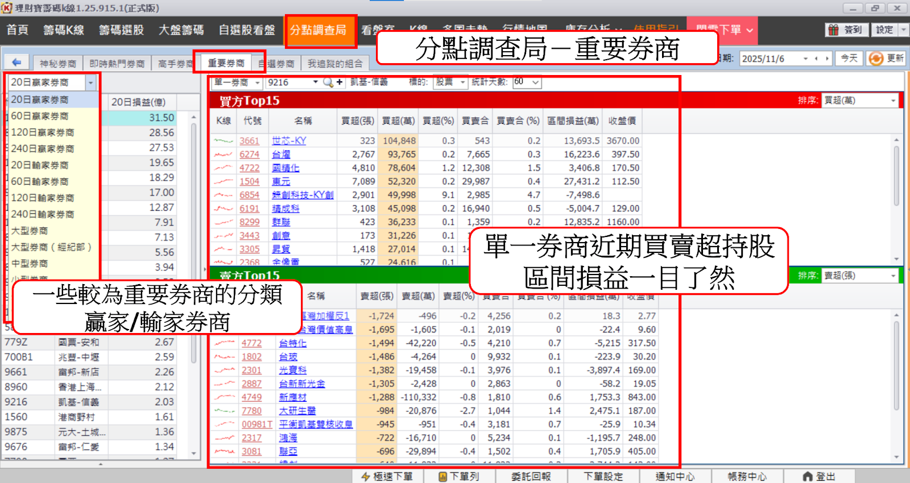910x483 pixels.
Task: Open the 籌碼選股 menu
Action: (x=122, y=30)
